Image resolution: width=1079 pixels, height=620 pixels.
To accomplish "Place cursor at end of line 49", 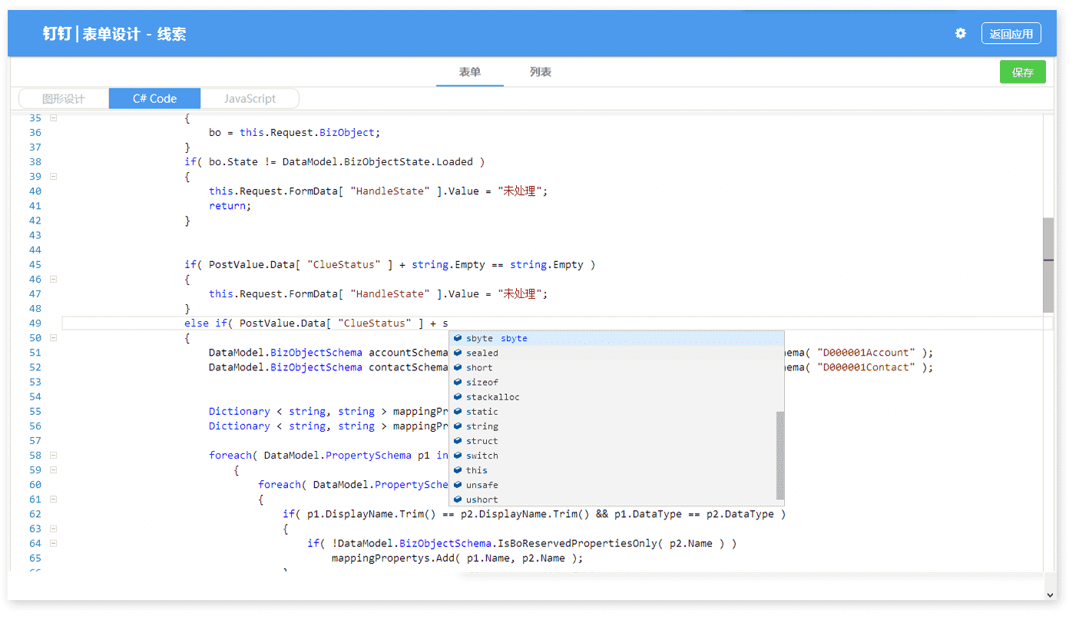I will click(x=449, y=323).
